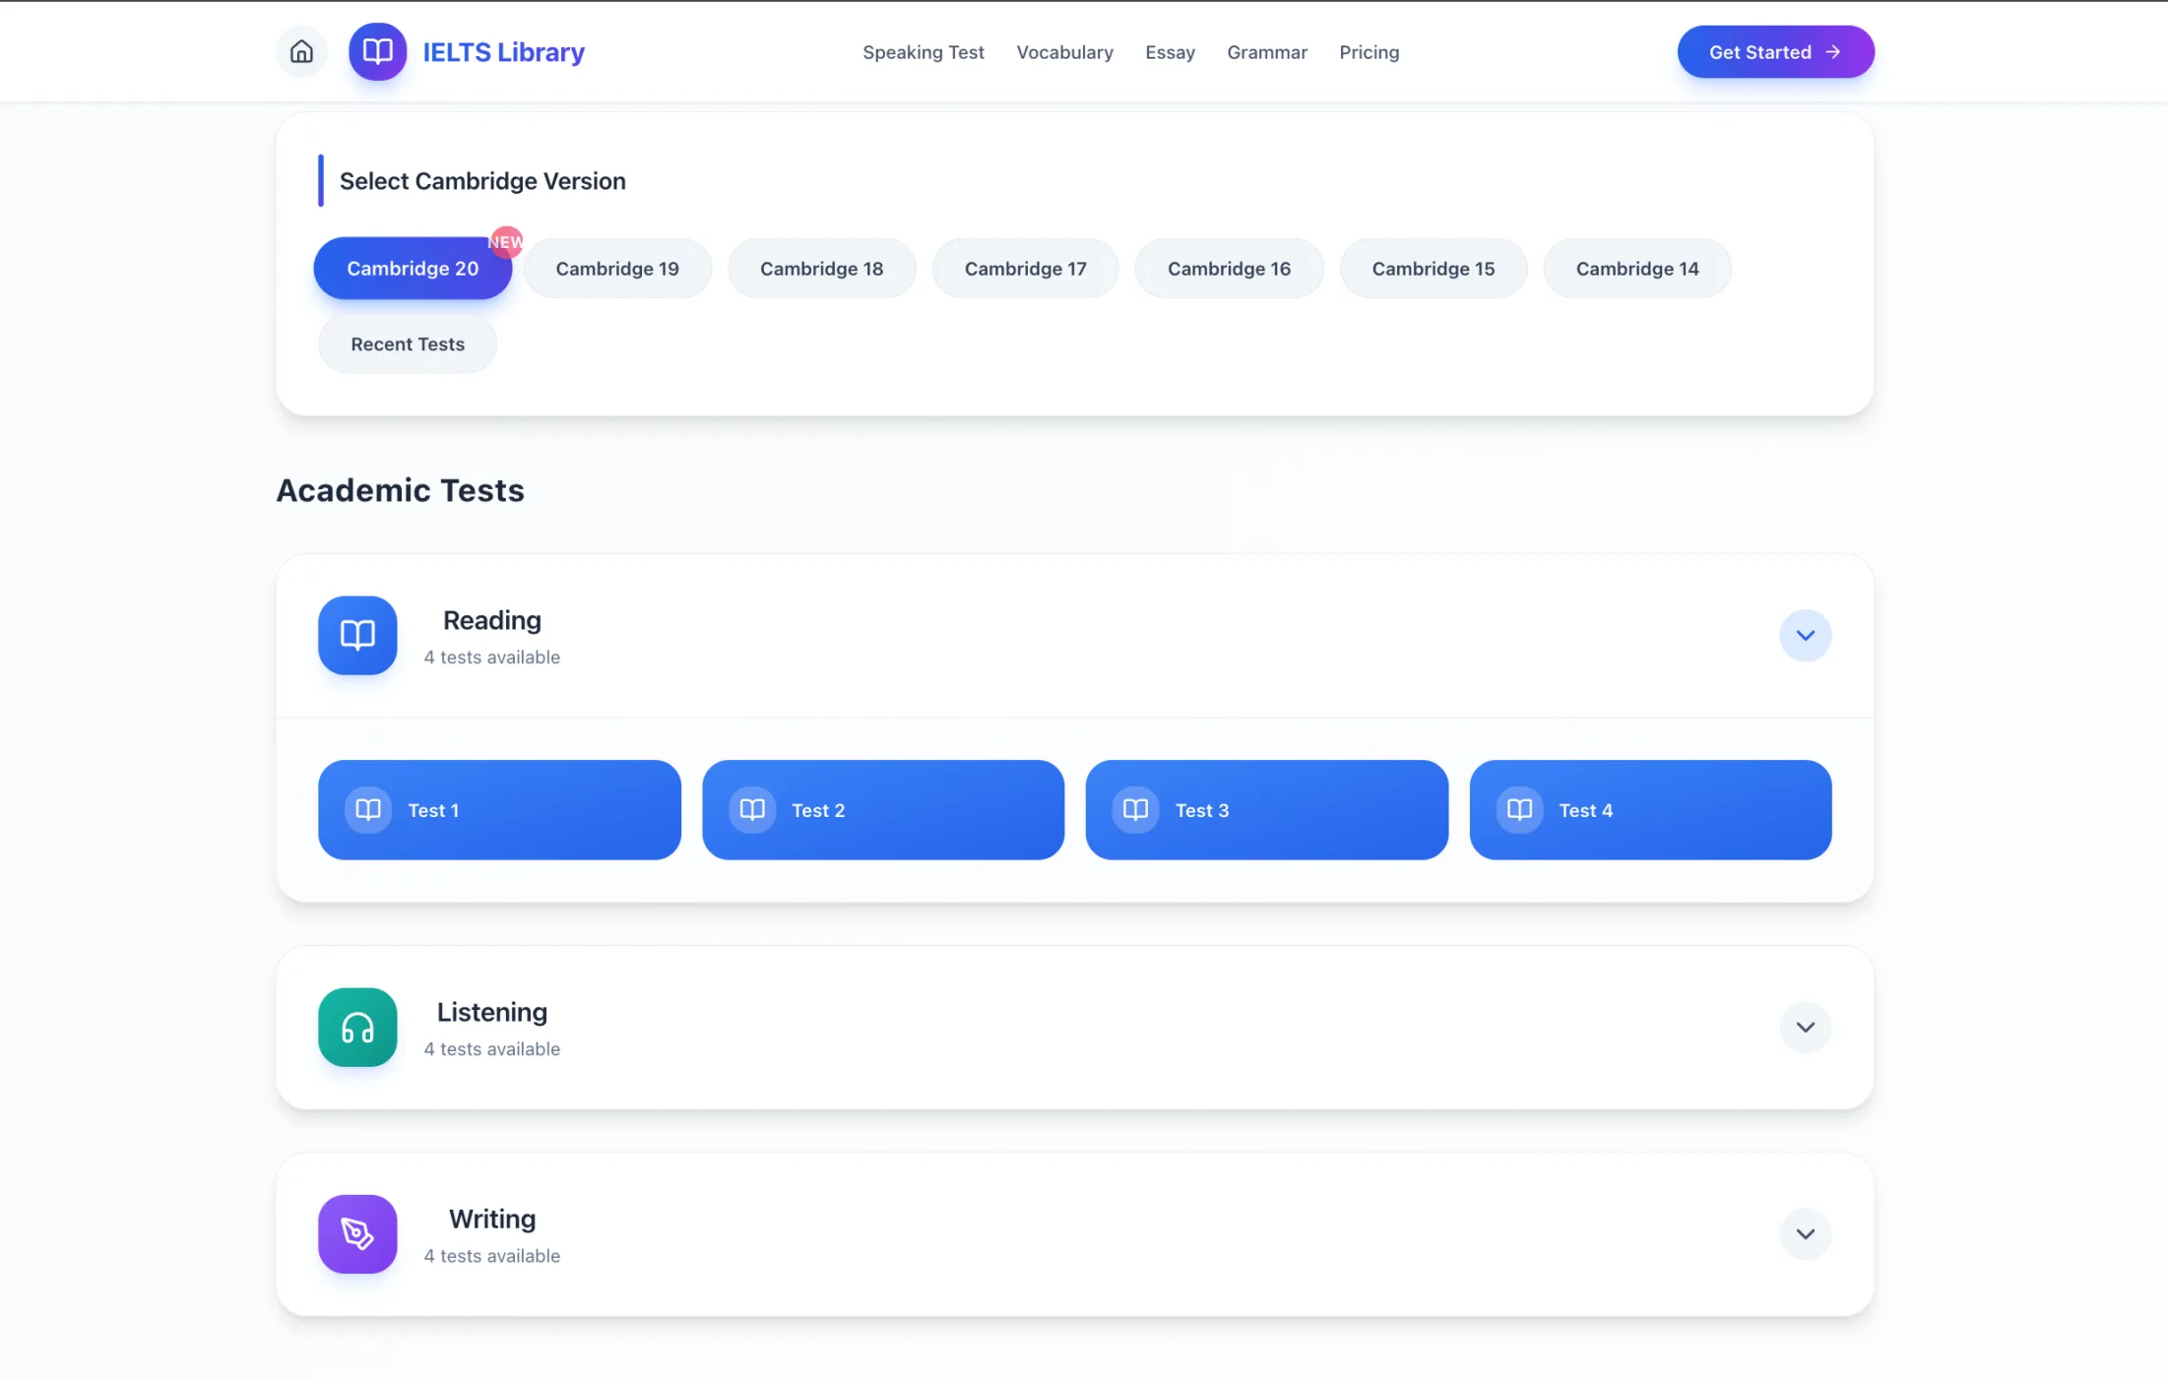Screen dimensions: 2168x1378
Task: Click the book icon on Test 4
Action: (1519, 809)
